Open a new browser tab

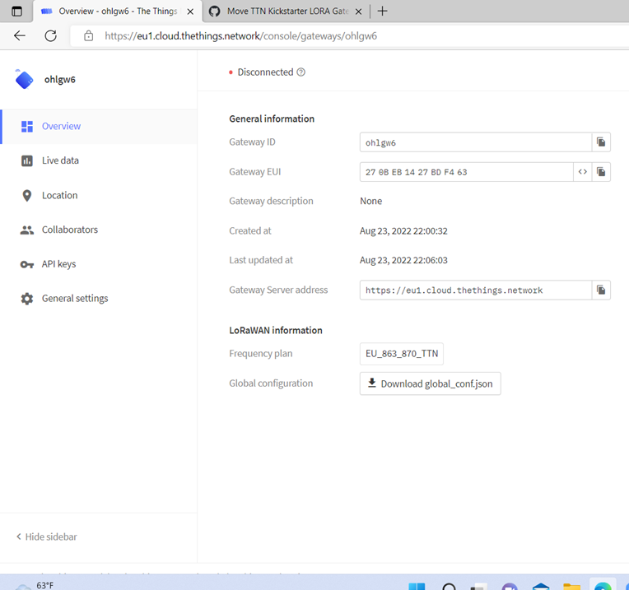click(x=382, y=12)
